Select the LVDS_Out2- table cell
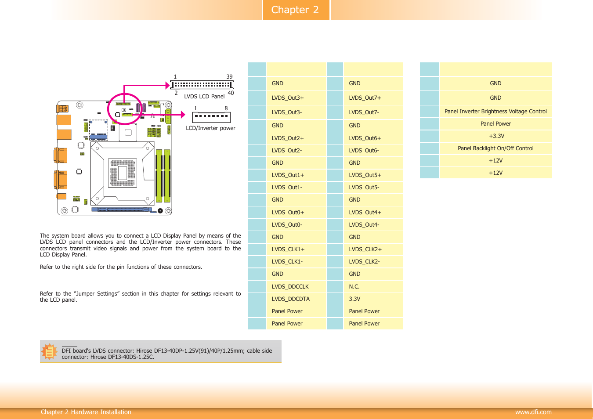Screen dimensions: 593x419 coord(296,151)
